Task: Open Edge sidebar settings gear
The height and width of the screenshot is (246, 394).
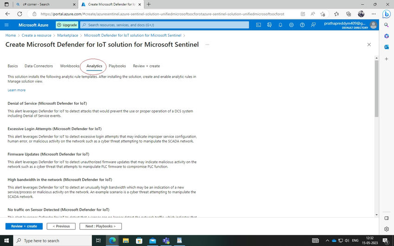Action: coord(387,229)
